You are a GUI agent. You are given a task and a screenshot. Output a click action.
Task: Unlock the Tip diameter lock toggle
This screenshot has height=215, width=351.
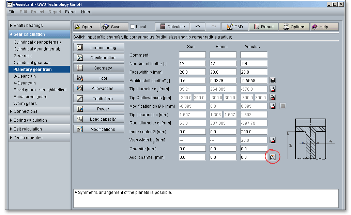273,89
